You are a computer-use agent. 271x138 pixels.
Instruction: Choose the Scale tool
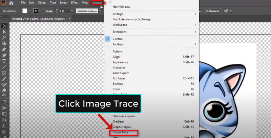(x=4, y=102)
